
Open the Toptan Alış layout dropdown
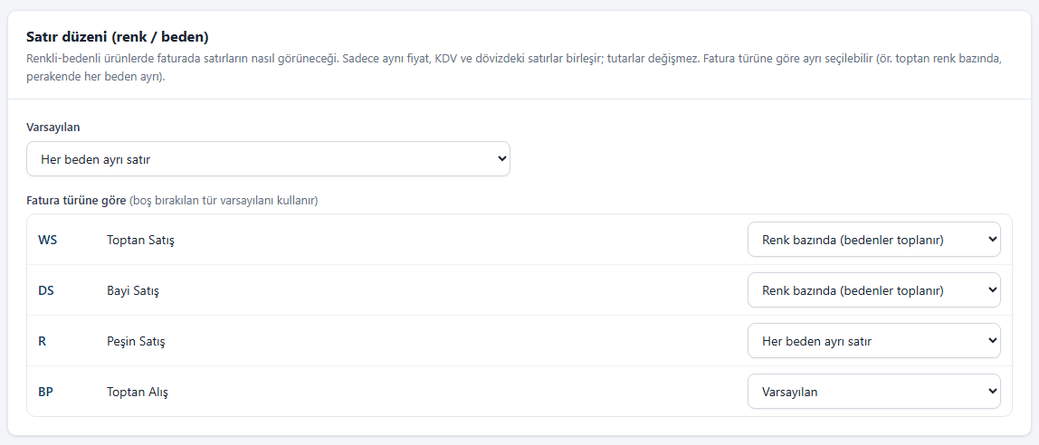coord(874,392)
